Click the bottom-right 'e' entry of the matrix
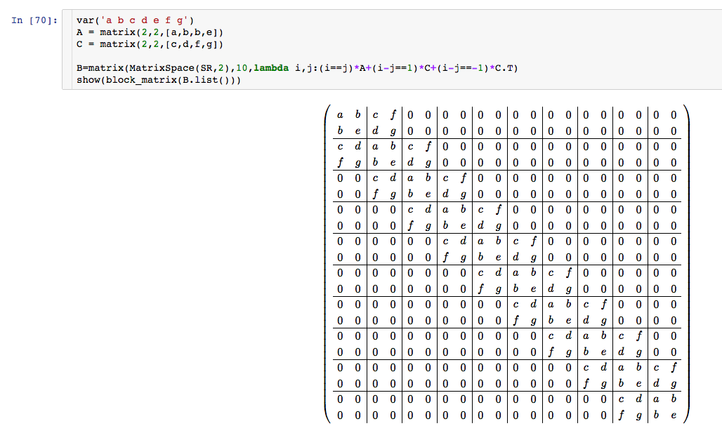 coord(674,415)
